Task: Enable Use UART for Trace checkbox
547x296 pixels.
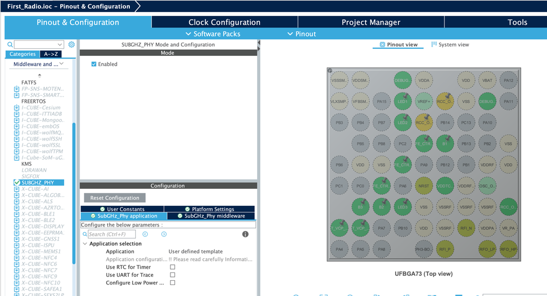Action: pos(172,275)
